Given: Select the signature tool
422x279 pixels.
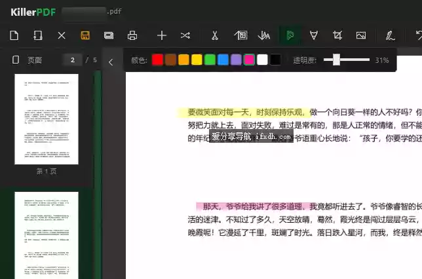Looking at the screenshot, I should pos(391,35).
